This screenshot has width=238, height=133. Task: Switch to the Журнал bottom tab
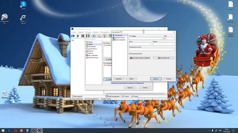(135, 96)
